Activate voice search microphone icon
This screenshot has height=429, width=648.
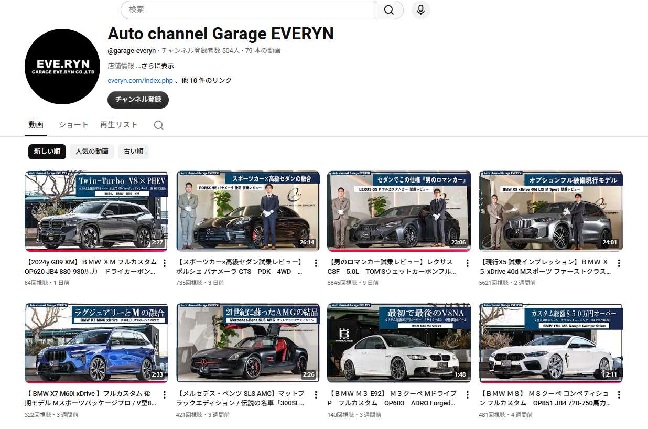point(420,10)
